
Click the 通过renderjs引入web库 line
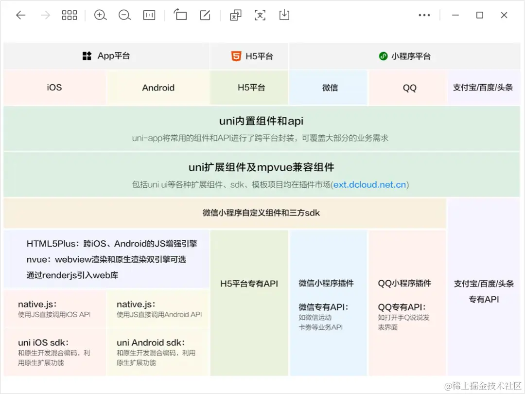click(x=72, y=275)
